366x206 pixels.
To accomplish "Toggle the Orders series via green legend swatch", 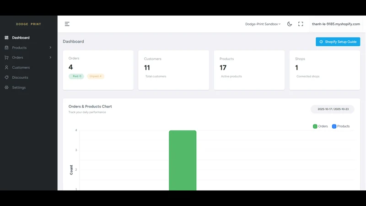I will pos(315,126).
